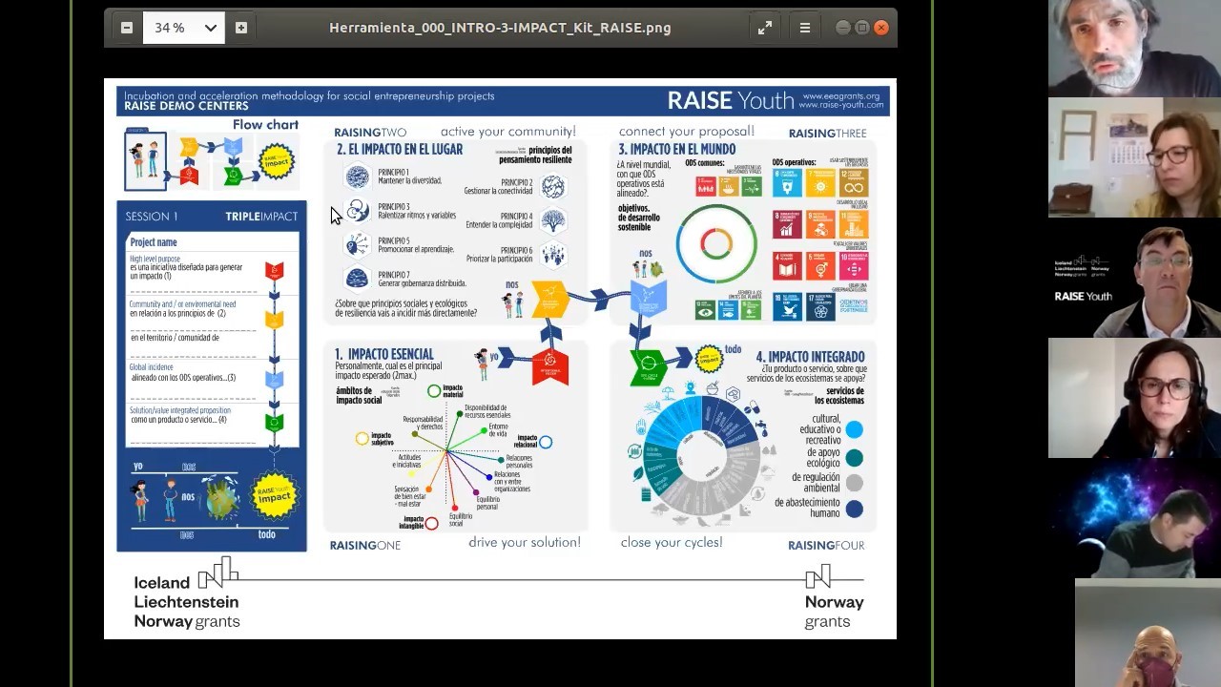Click the blue 'impacto relacional' circle

[546, 442]
